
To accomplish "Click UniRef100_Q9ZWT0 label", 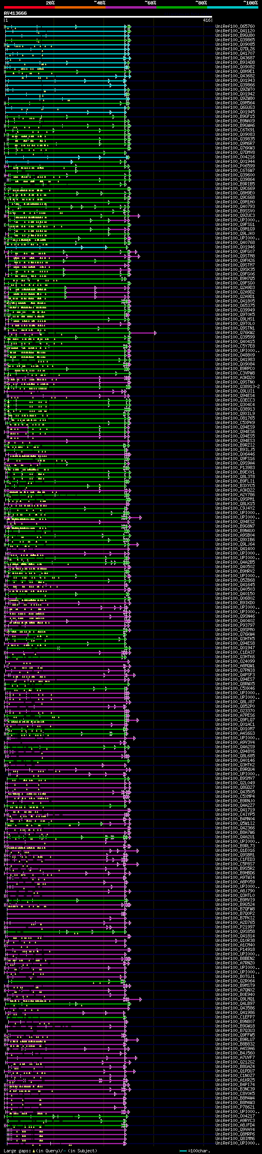I will [x=235, y=89].
